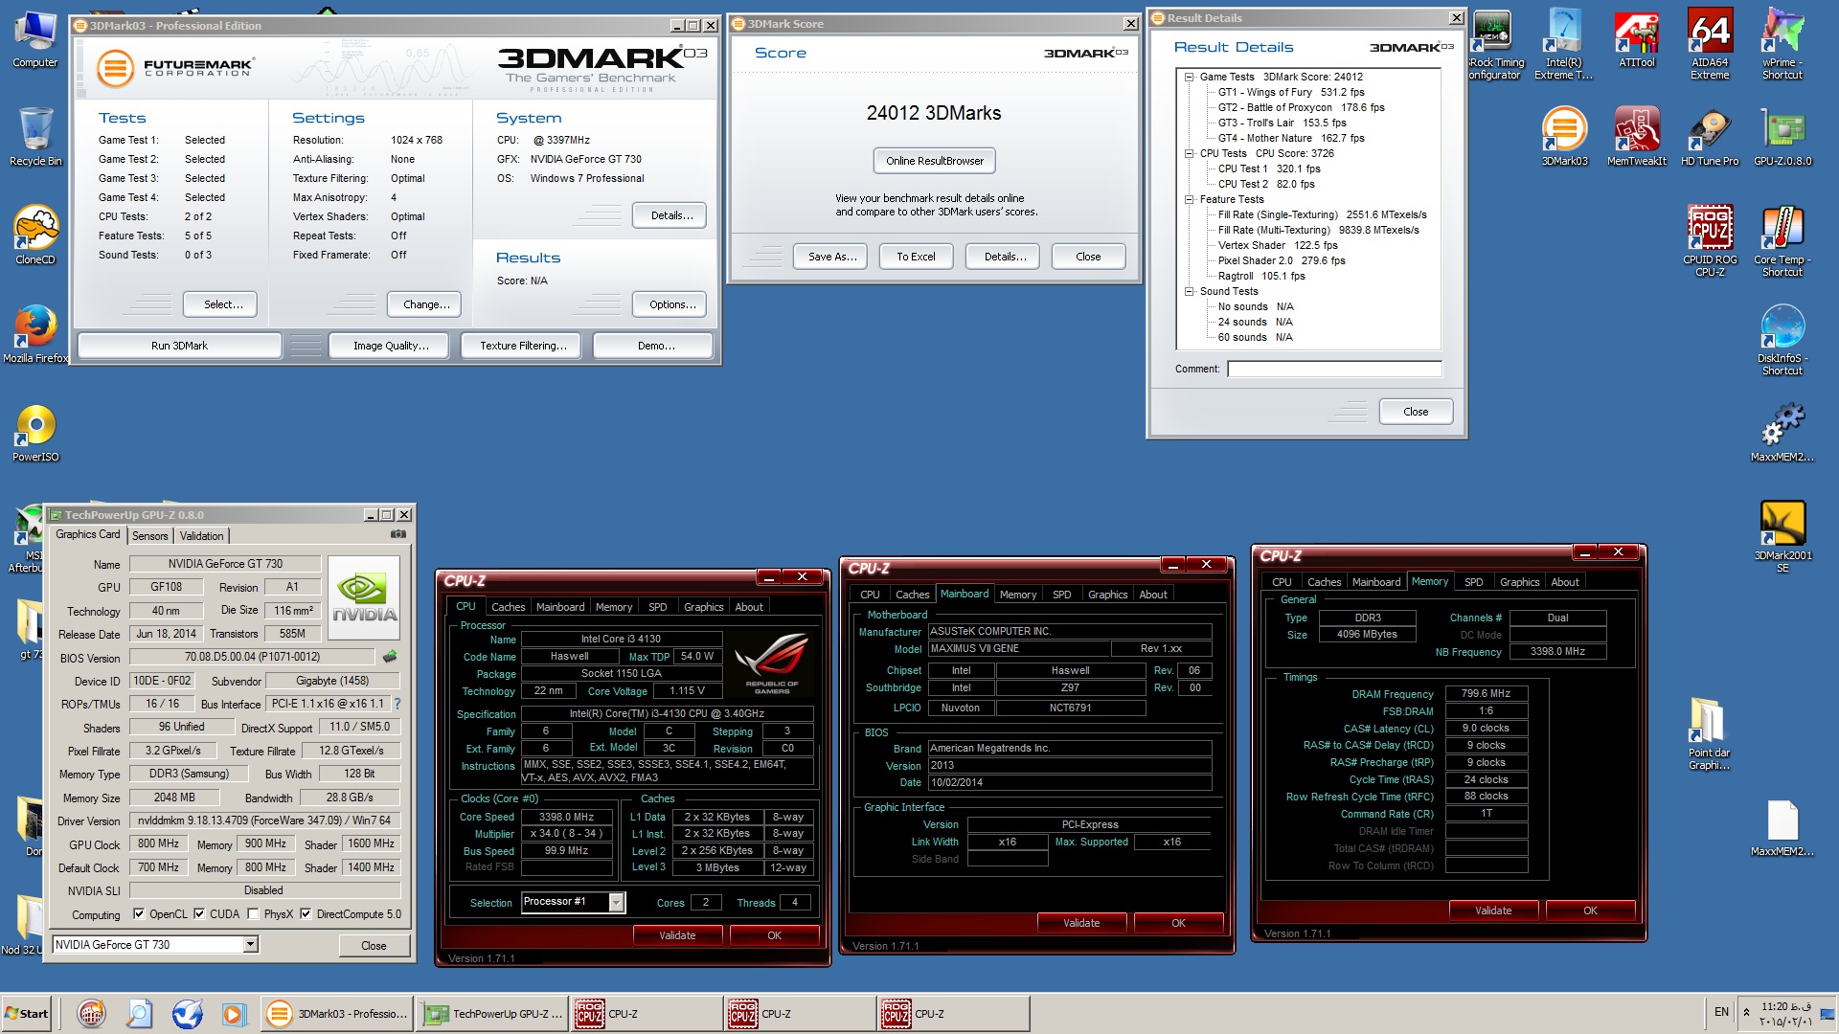Click Online ResultBrowser button
Screen dimensions: 1839x1034
point(934,161)
